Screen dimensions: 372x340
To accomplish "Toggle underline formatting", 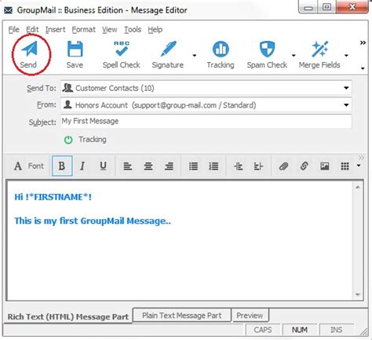I will [x=103, y=166].
